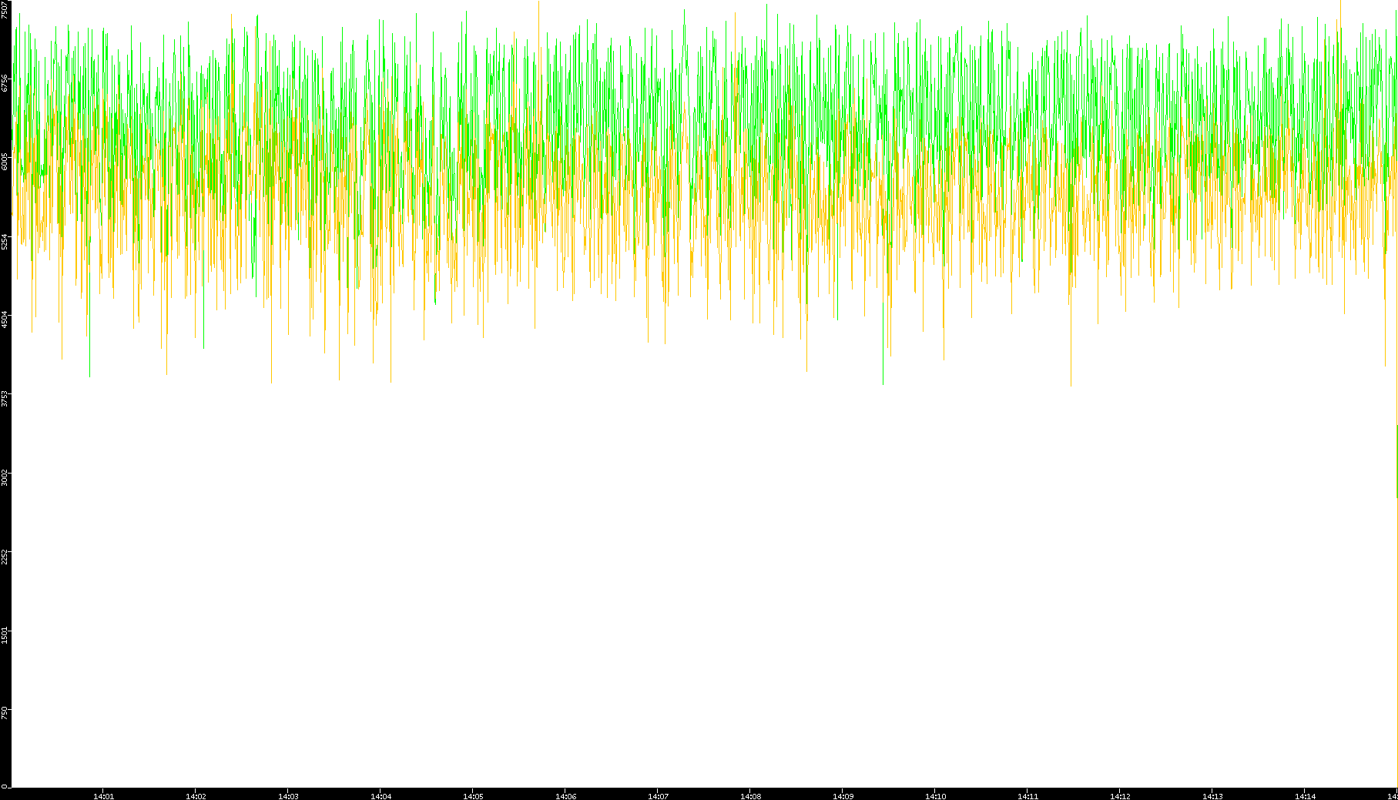This screenshot has width=1398, height=800.
Task: Click the 2252 y-axis label
Action: [x=5, y=555]
